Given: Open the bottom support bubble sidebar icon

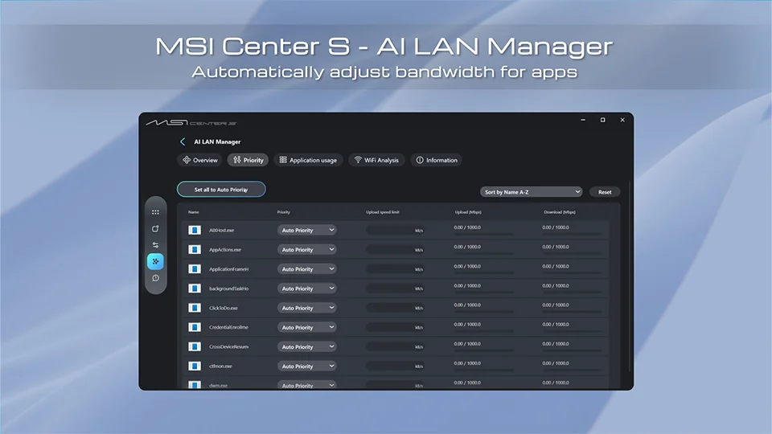Looking at the screenshot, I should 155,278.
